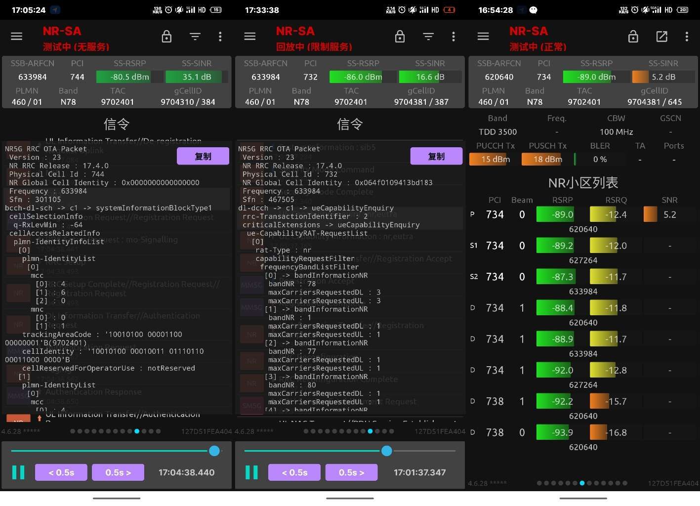The image size is (700, 506).
Task: Tap lock icon in left screen
Action: [x=167, y=37]
